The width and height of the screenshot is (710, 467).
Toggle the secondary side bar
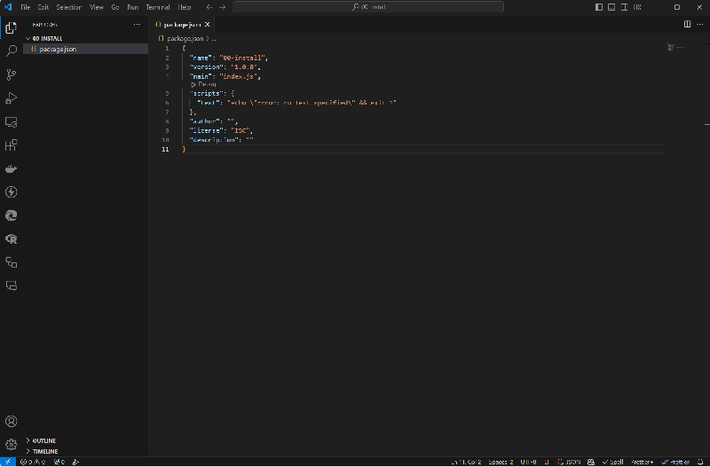click(x=625, y=7)
